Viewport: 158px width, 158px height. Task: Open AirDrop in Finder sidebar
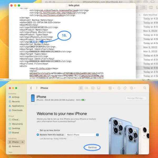click(16, 97)
